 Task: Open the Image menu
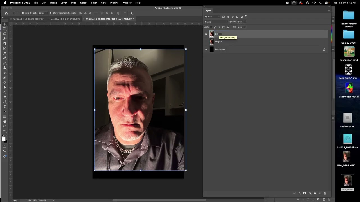point(53,3)
